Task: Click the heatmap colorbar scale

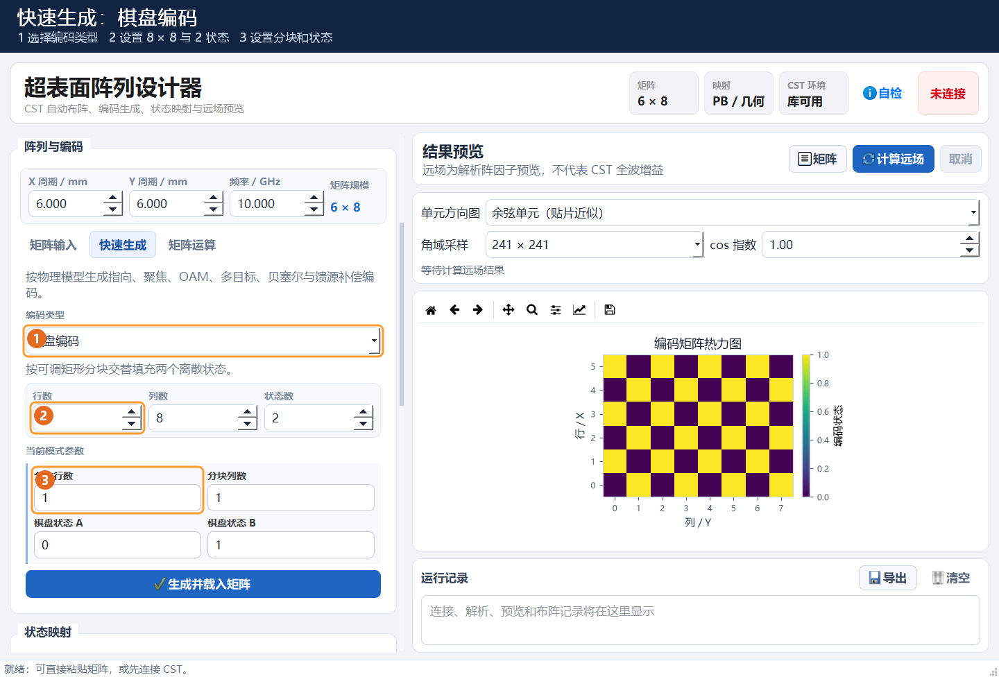Action: pyautogui.click(x=806, y=426)
